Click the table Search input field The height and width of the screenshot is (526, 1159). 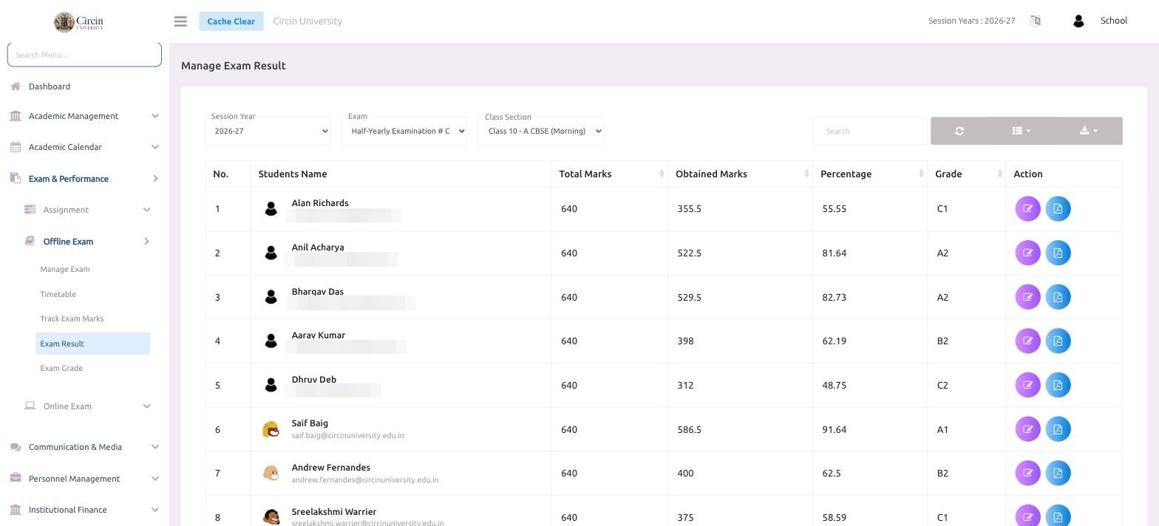(871, 131)
